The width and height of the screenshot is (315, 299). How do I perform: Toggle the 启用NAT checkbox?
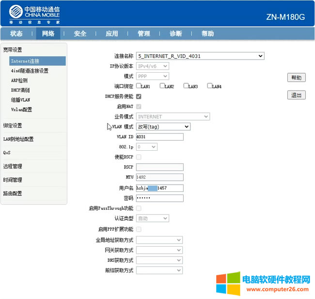click(x=139, y=107)
